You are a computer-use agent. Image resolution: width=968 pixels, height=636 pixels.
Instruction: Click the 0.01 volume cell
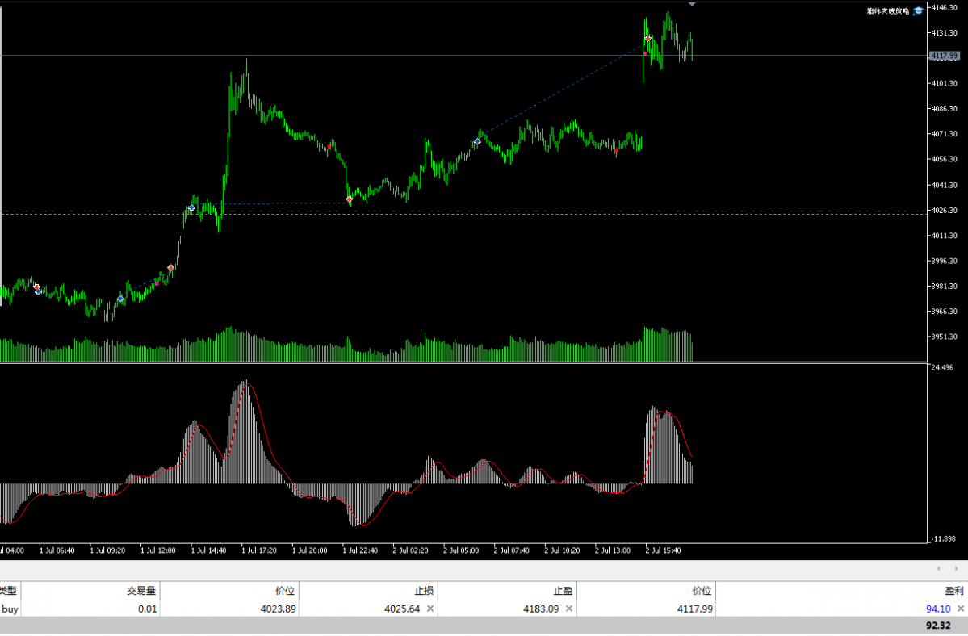pyautogui.click(x=147, y=609)
